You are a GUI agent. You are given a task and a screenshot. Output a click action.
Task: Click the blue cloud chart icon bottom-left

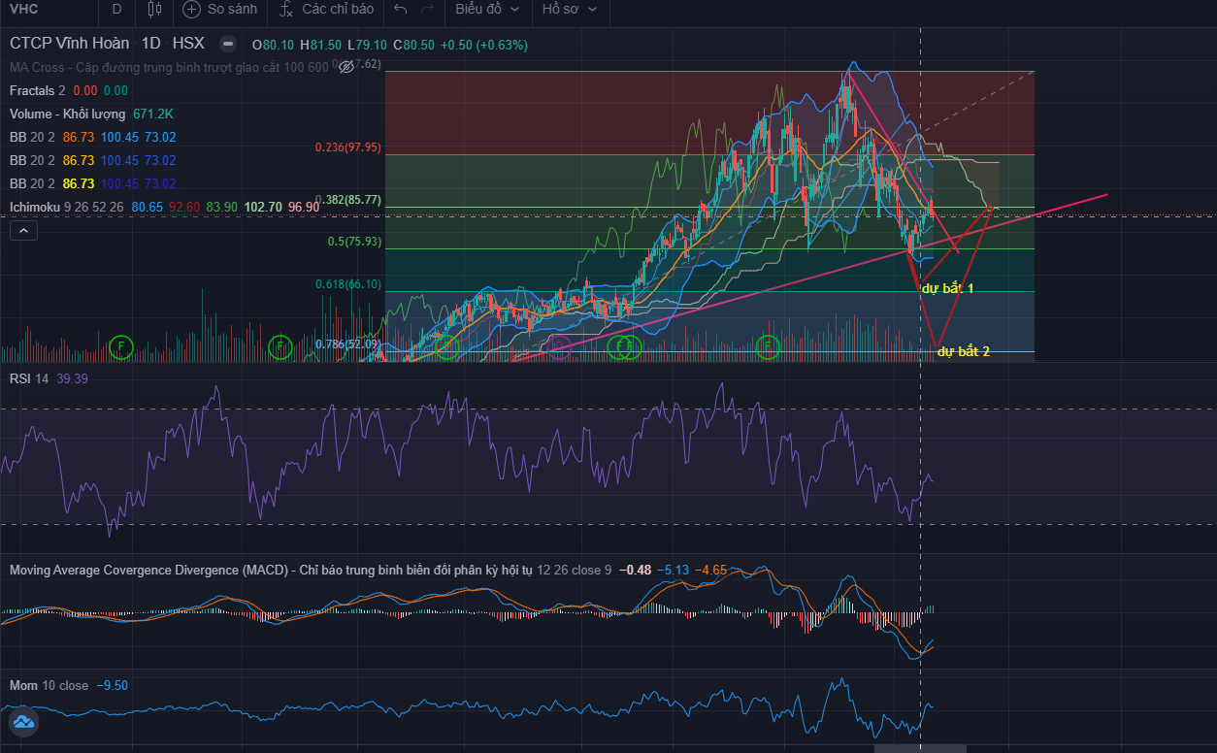(22, 722)
